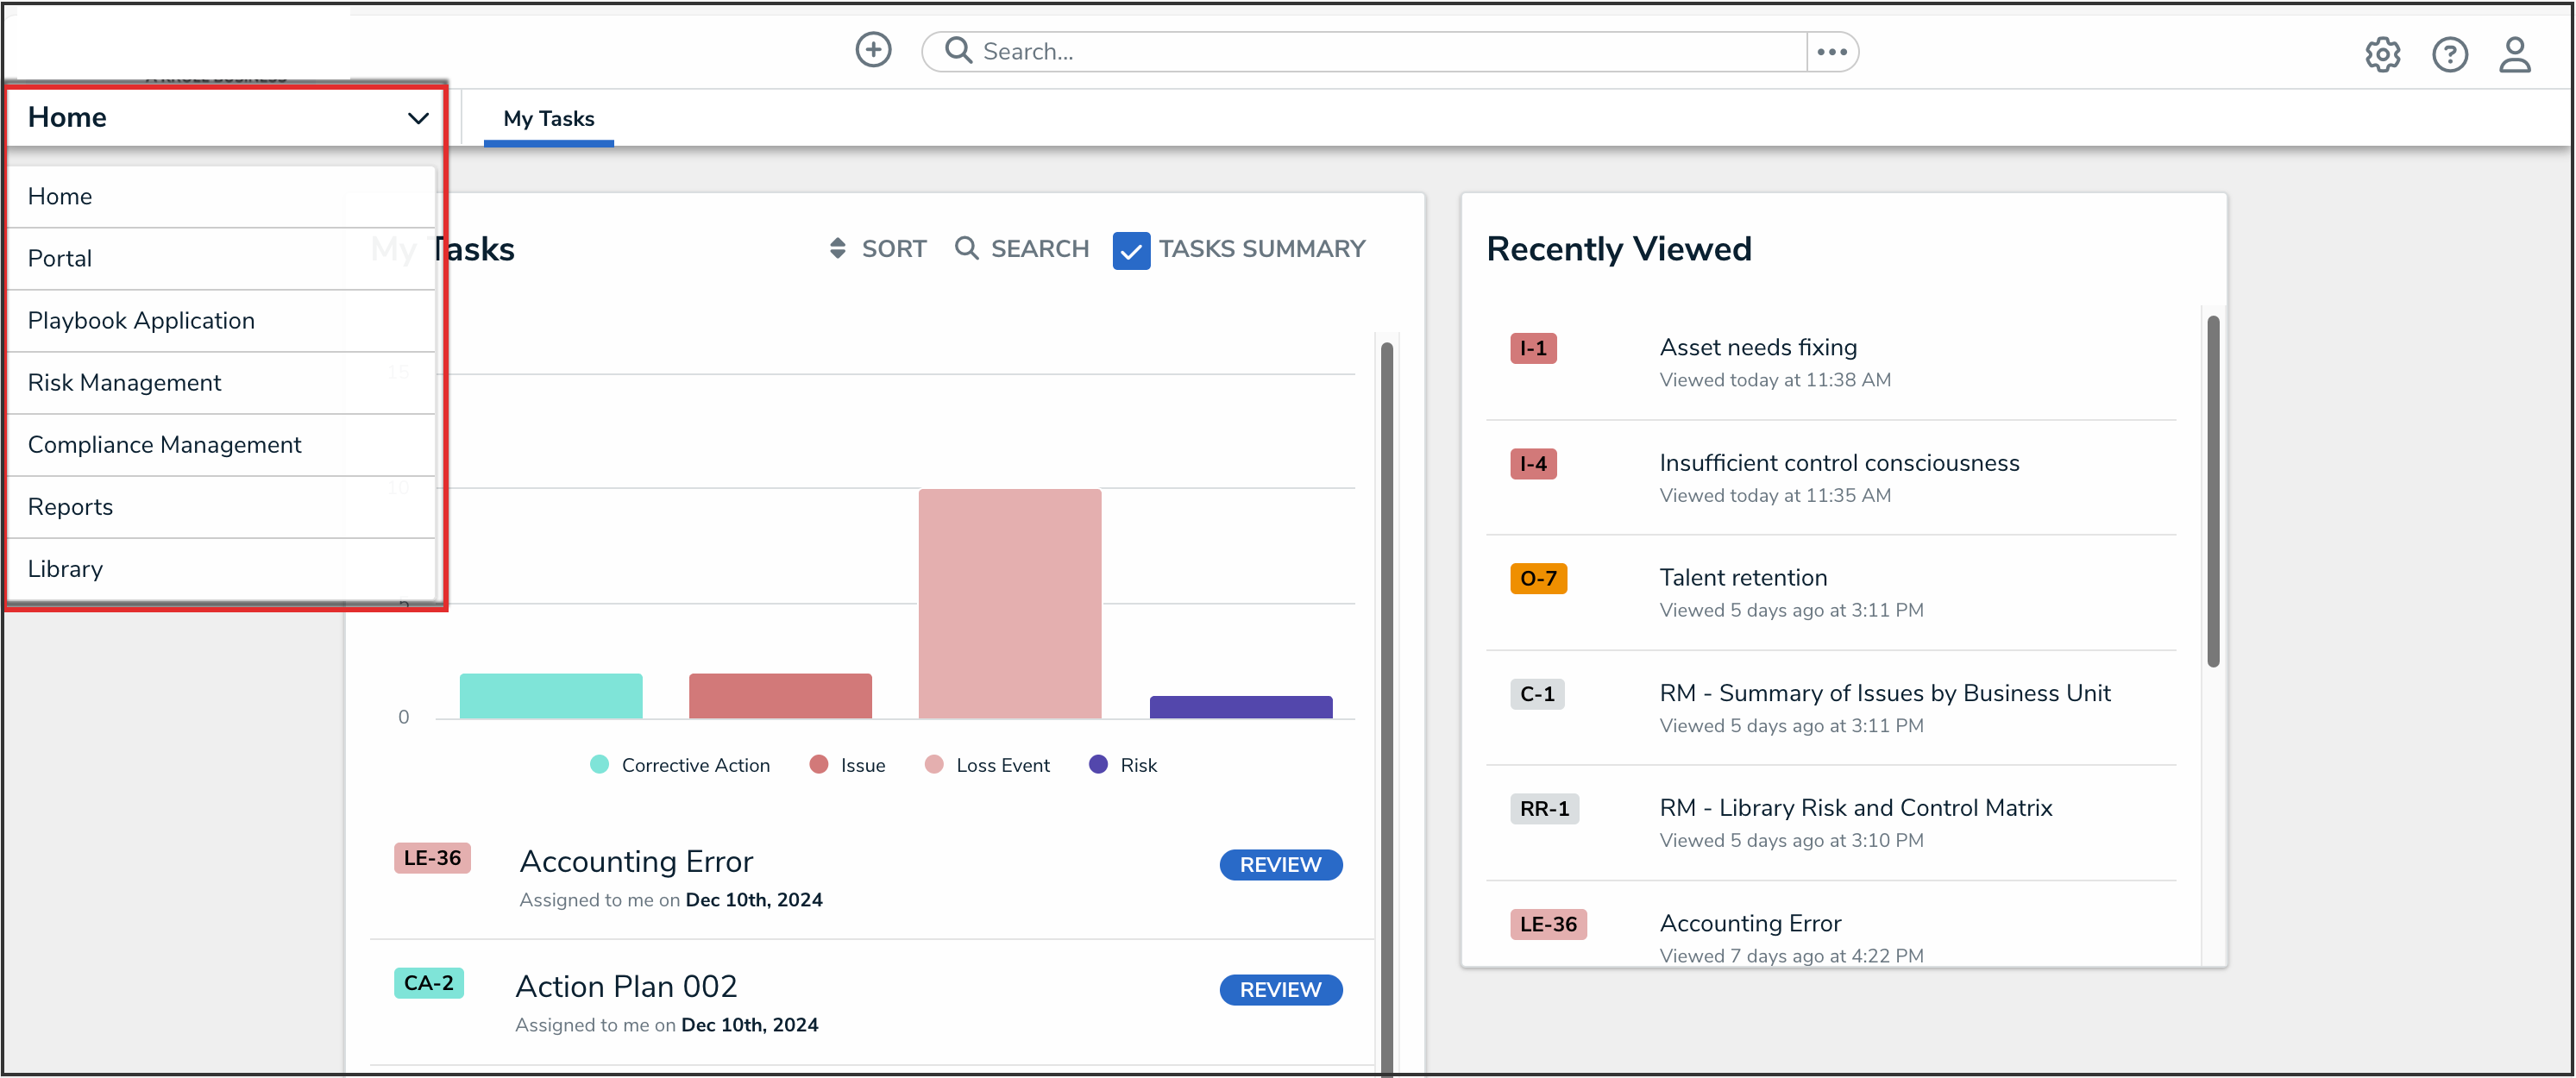The width and height of the screenshot is (2576, 1078).
Task: Open the settings gear icon
Action: click(2382, 54)
